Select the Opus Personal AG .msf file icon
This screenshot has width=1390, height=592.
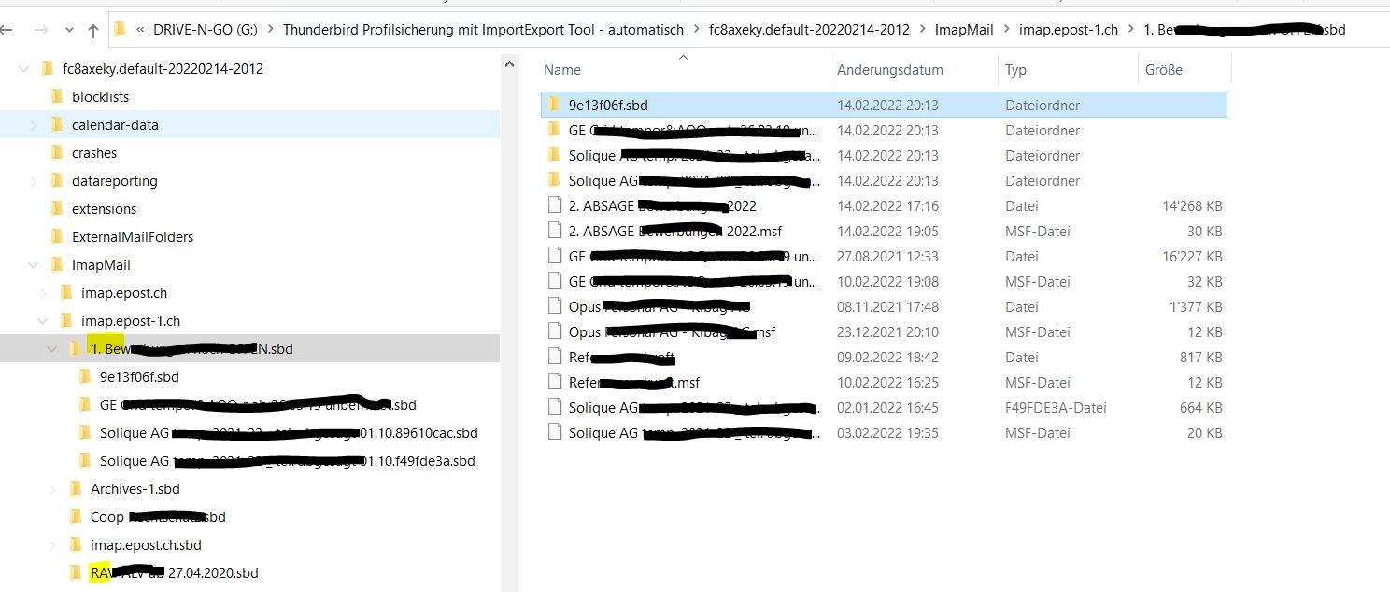tap(555, 331)
